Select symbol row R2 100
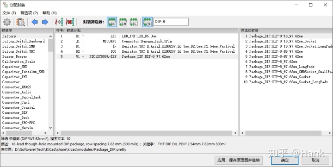The width and height of the screenshot is (333, 167). 147,51
